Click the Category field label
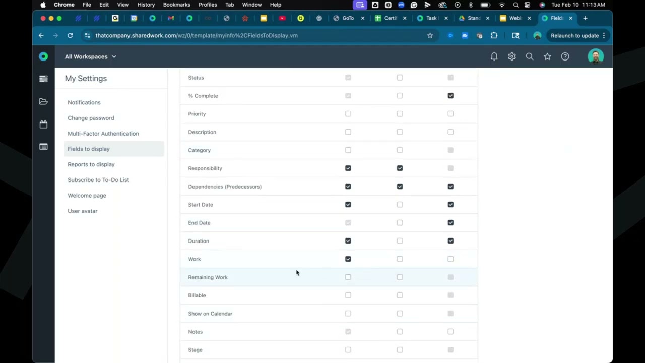The image size is (645, 363). pos(199,150)
